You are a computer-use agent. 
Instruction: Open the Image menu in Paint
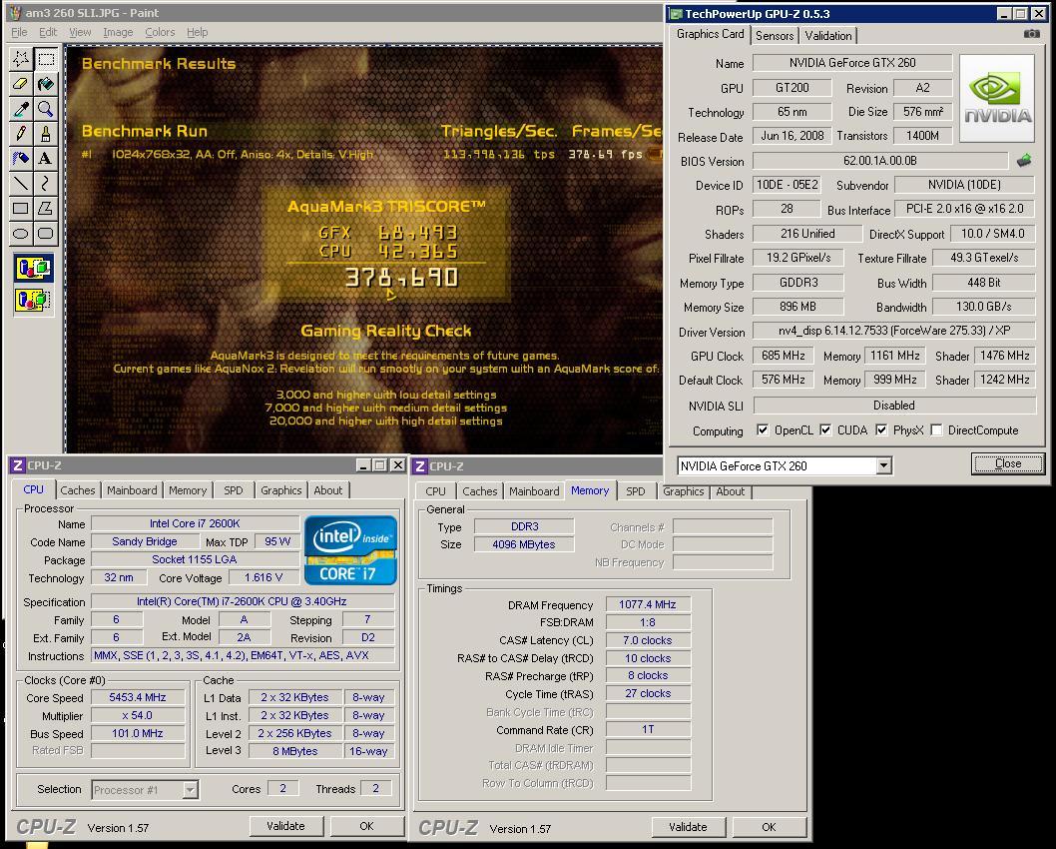(x=118, y=32)
